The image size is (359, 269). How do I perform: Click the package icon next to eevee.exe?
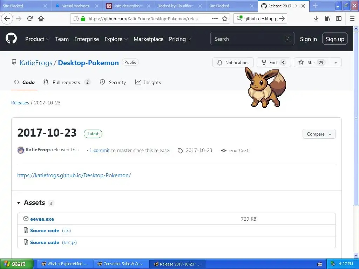(x=26, y=219)
